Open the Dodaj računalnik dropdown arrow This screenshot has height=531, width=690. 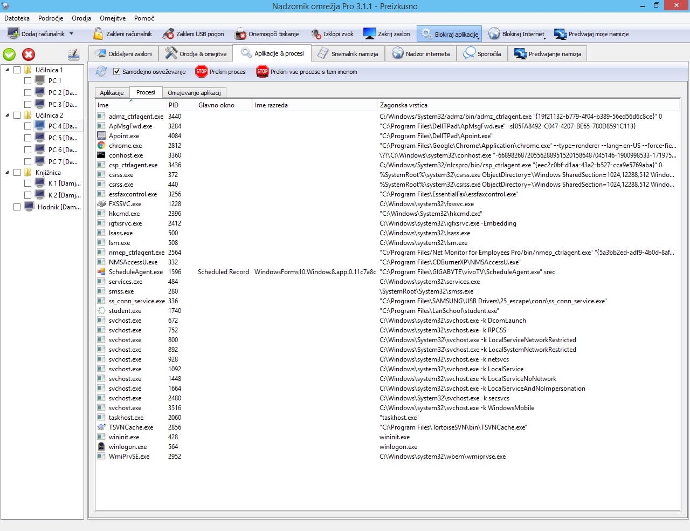coord(71,33)
